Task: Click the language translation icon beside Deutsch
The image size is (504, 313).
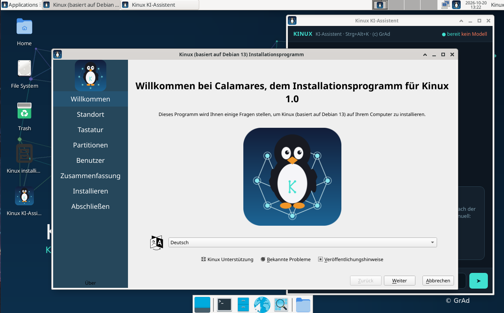Action: point(157,243)
